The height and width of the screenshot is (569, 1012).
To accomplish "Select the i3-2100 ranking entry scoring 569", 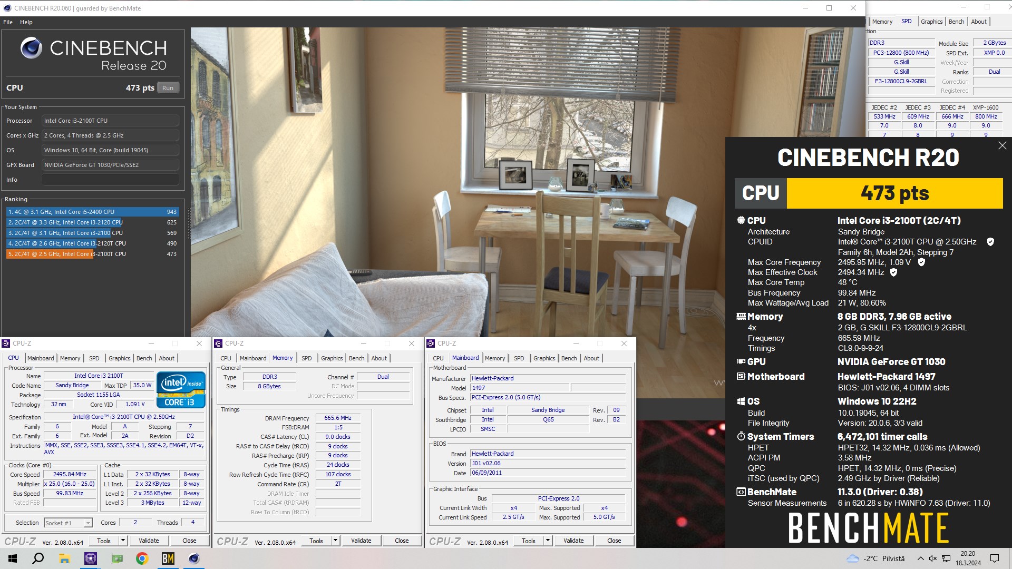I will pyautogui.click(x=93, y=233).
